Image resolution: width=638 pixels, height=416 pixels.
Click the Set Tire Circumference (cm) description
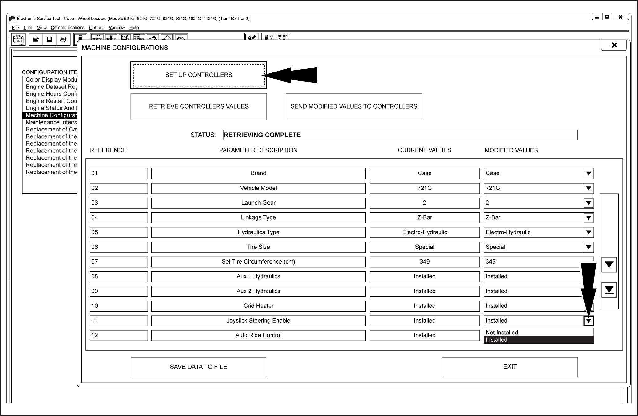tap(258, 262)
